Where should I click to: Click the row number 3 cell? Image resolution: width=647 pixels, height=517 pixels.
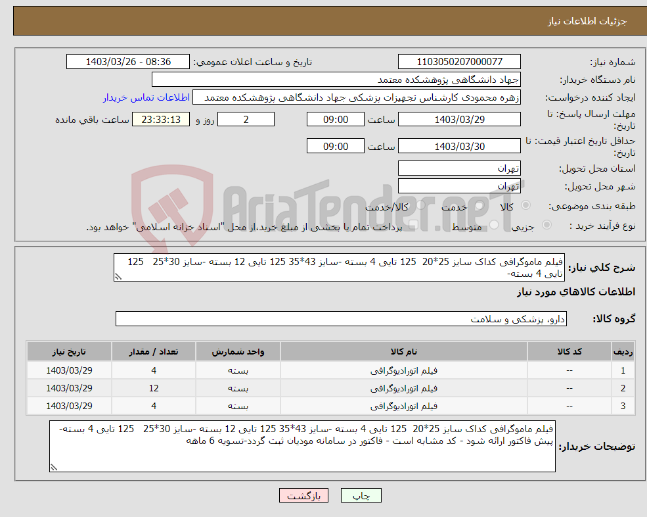[x=623, y=406]
